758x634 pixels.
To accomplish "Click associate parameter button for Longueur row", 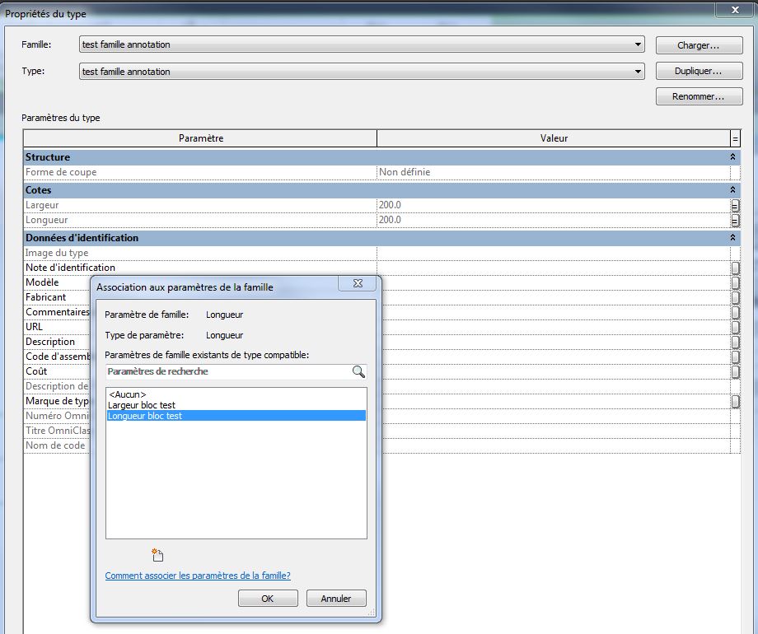I will pos(735,221).
